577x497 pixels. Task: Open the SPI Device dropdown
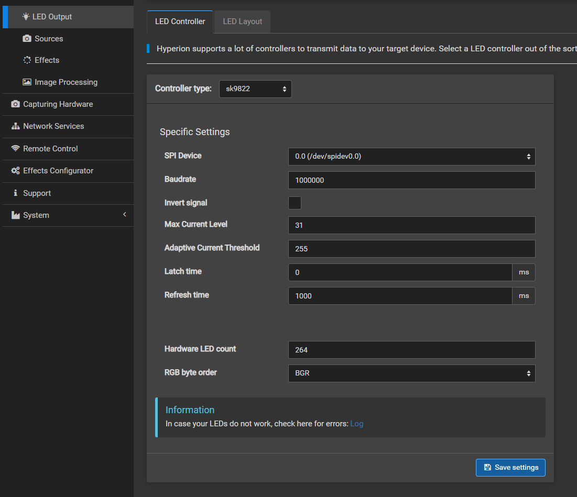tap(411, 157)
